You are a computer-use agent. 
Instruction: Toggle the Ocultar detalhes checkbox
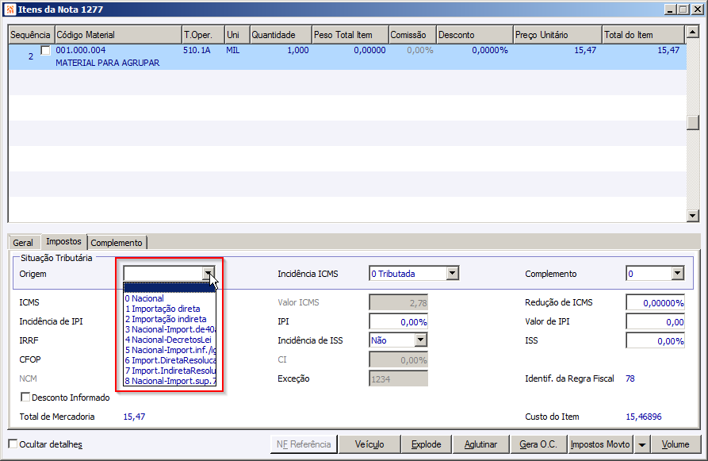coord(13,444)
